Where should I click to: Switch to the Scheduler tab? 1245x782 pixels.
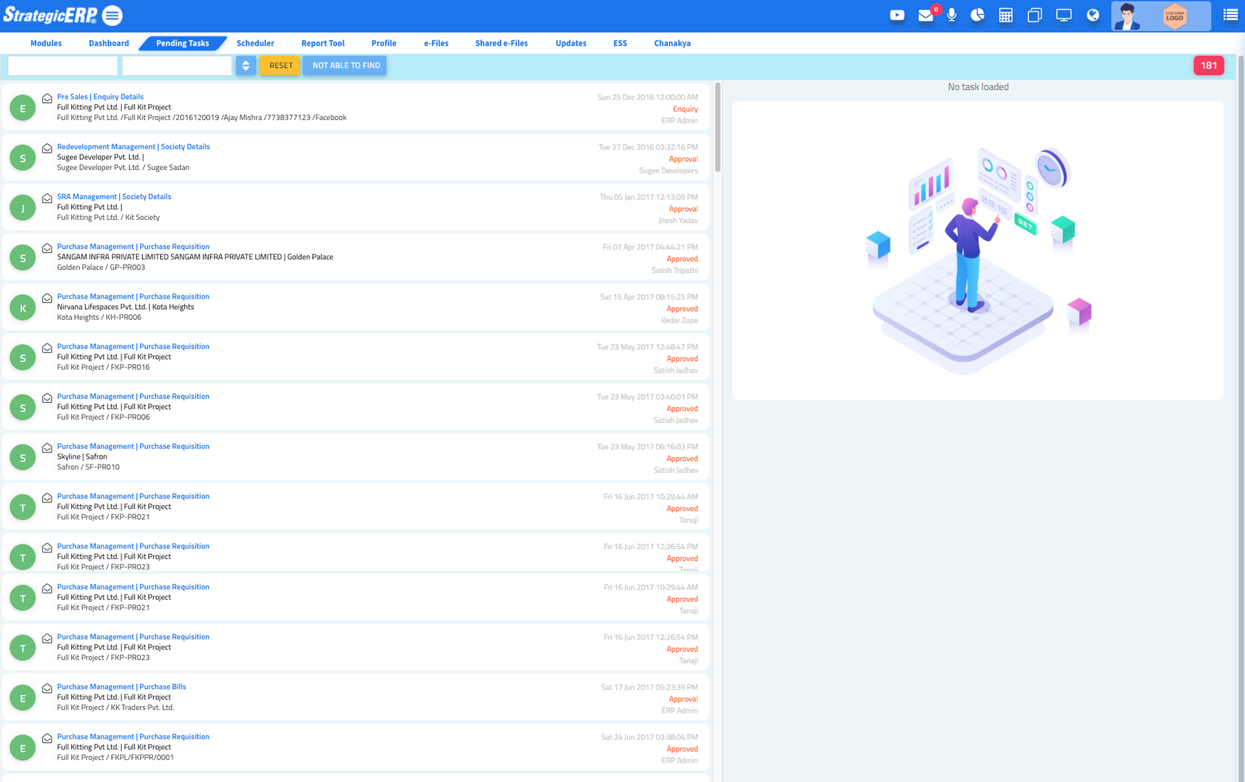click(x=255, y=44)
